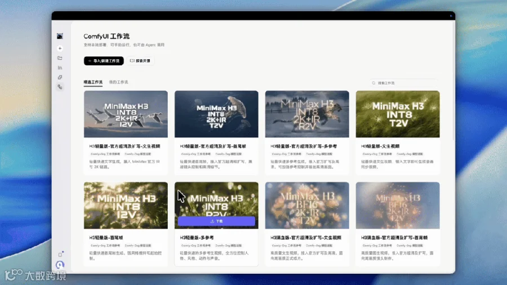Click description under H3轻量版-多参考 title
Image resolution: width=507 pixels, height=285 pixels.
pyautogui.click(x=215, y=256)
